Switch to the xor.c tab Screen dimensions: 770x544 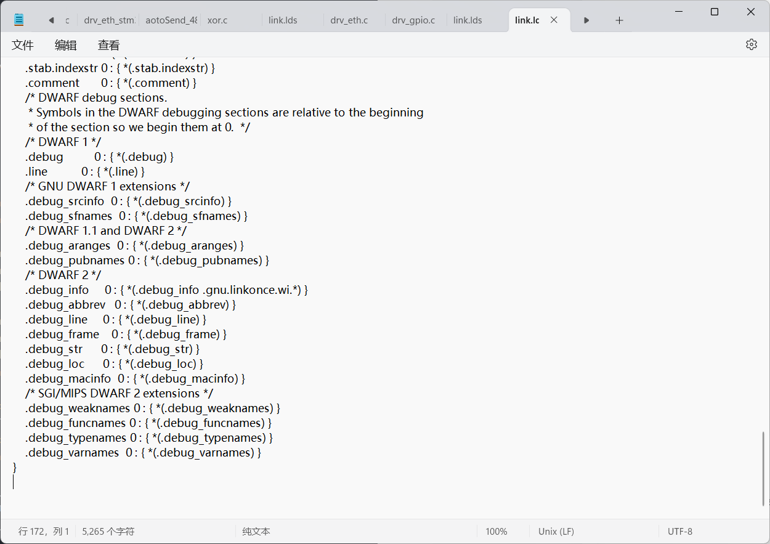point(217,20)
